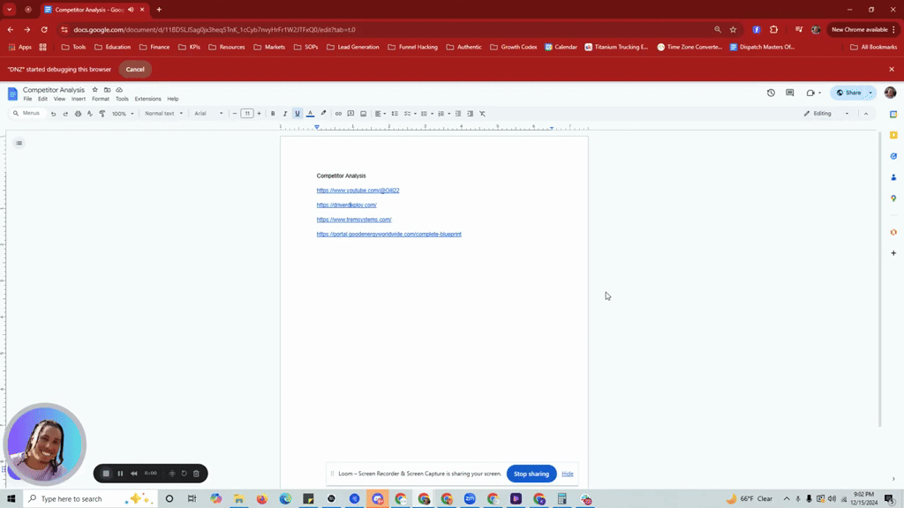Click the Share button
The width and height of the screenshot is (904, 508).
click(848, 93)
